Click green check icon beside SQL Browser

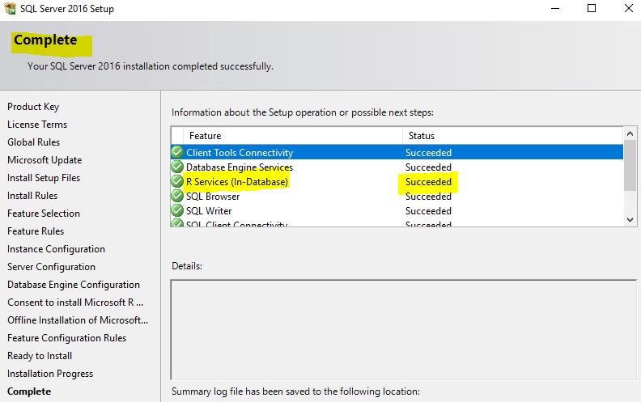177,197
